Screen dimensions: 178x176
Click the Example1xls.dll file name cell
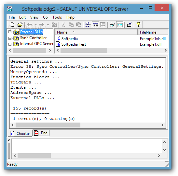tap(153, 39)
